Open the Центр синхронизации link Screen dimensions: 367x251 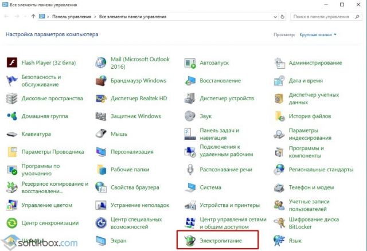50,223
